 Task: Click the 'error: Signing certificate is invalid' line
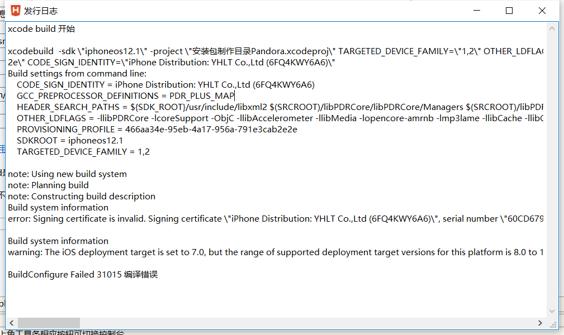pyautogui.click(x=276, y=218)
